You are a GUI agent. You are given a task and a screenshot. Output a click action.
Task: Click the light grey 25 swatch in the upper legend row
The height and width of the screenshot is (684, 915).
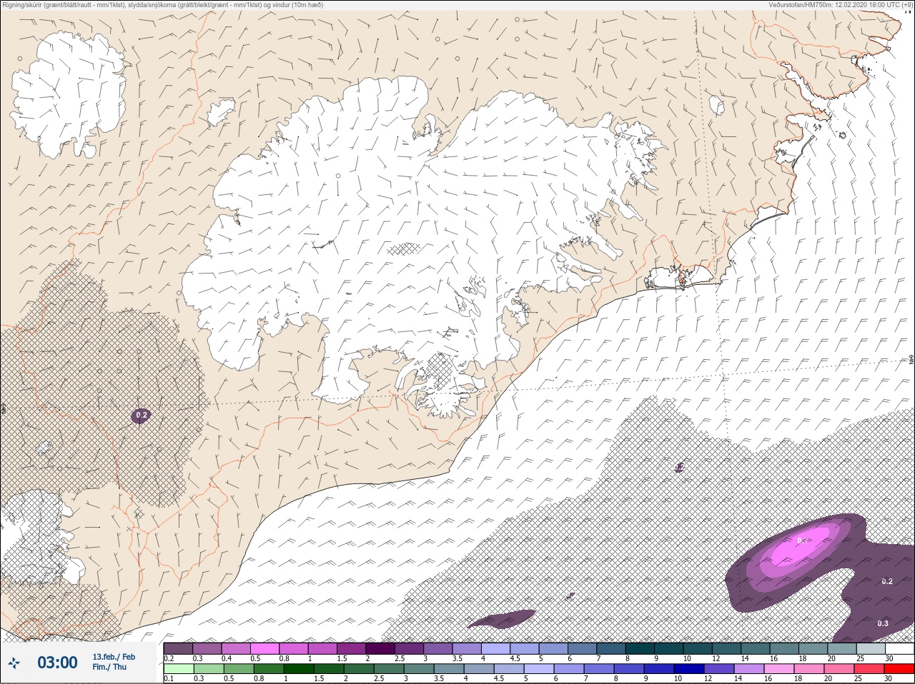point(870,648)
